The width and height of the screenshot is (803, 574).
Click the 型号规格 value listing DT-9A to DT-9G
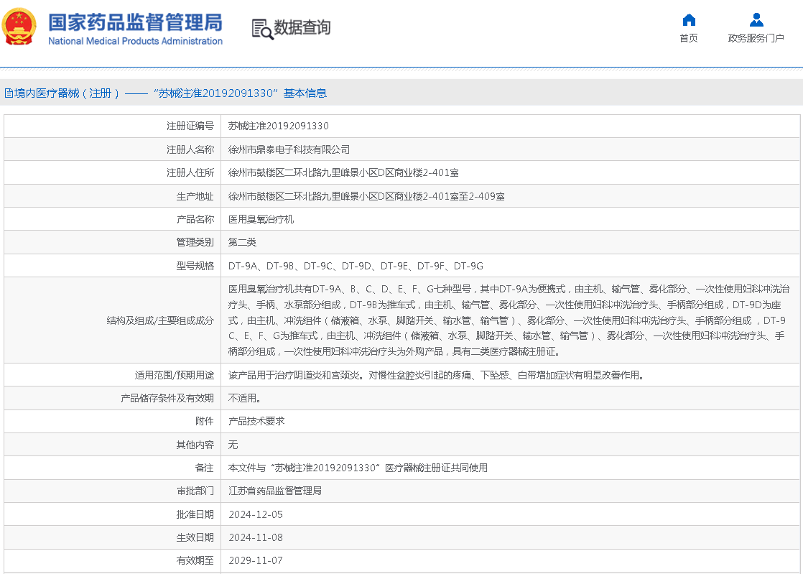[x=356, y=266]
